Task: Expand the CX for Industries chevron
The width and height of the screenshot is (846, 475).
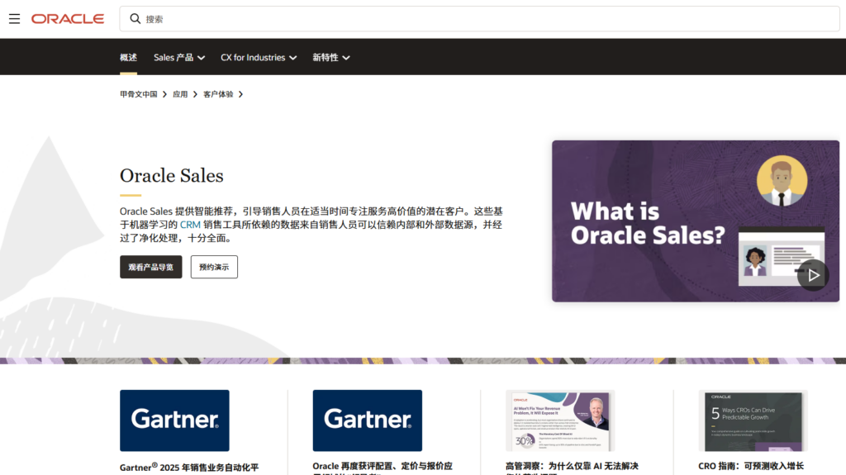Action: point(293,58)
